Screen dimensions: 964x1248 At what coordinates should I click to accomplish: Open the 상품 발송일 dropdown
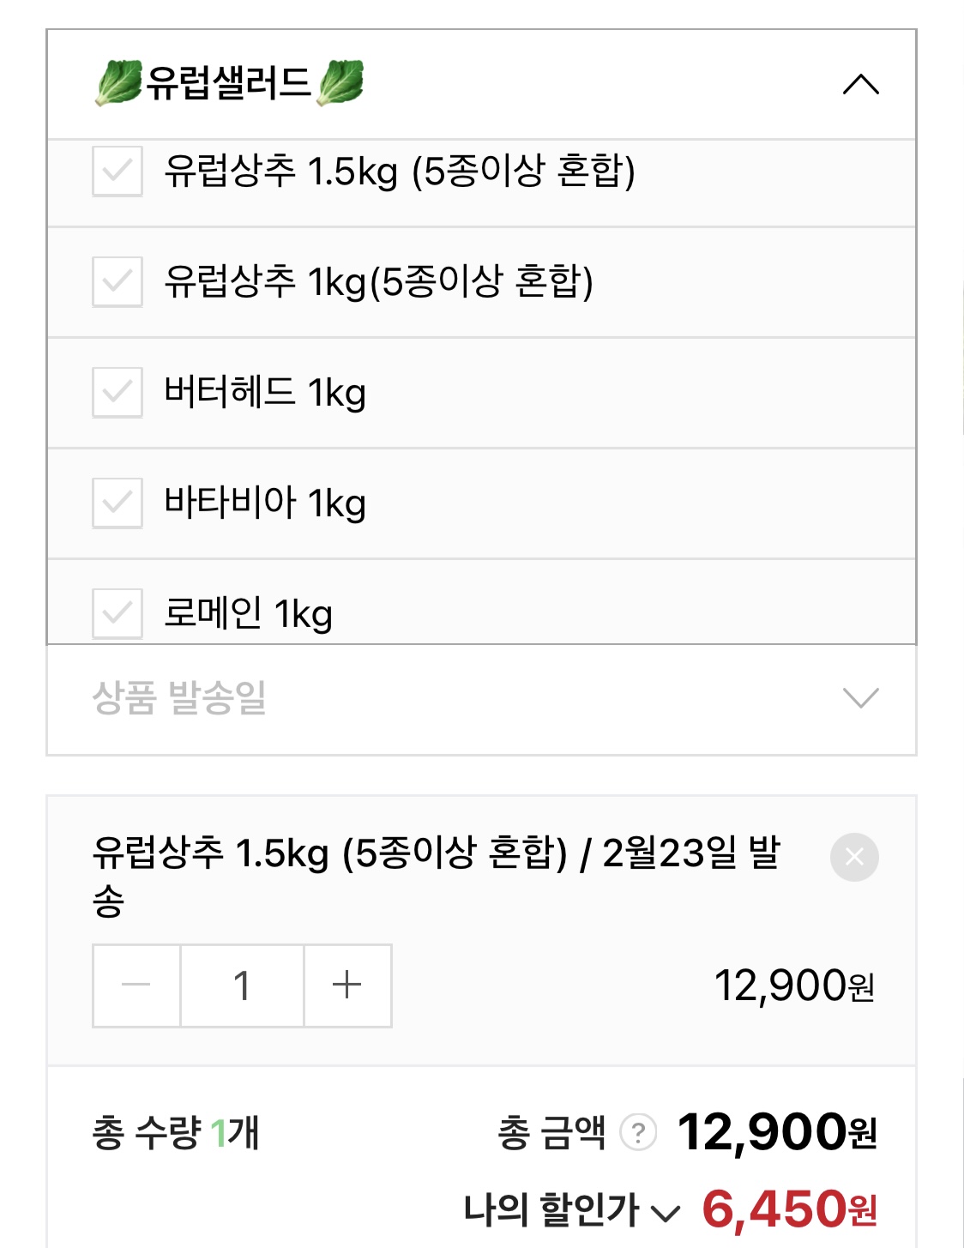pyautogui.click(x=480, y=698)
